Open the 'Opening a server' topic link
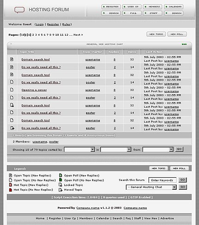 point(34,90)
